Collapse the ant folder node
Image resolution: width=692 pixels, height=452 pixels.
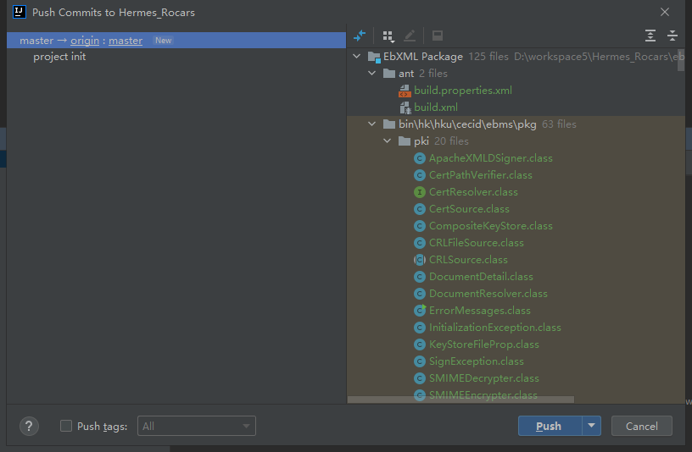coord(372,73)
